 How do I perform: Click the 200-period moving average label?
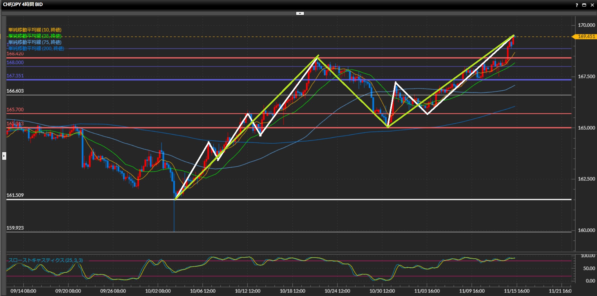coord(36,48)
